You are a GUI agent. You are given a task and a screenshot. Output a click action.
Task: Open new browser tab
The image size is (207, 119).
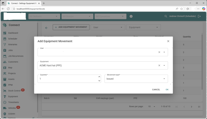[44, 3]
